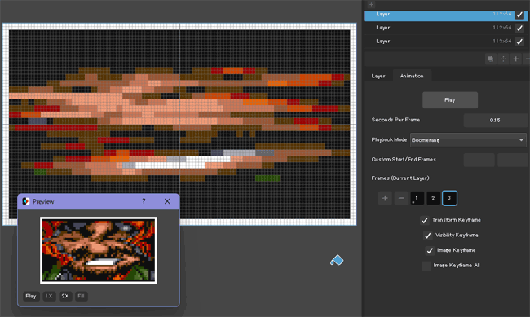The width and height of the screenshot is (530, 317).
Task: Choose Fill in the Preview window
Action: coord(81,296)
